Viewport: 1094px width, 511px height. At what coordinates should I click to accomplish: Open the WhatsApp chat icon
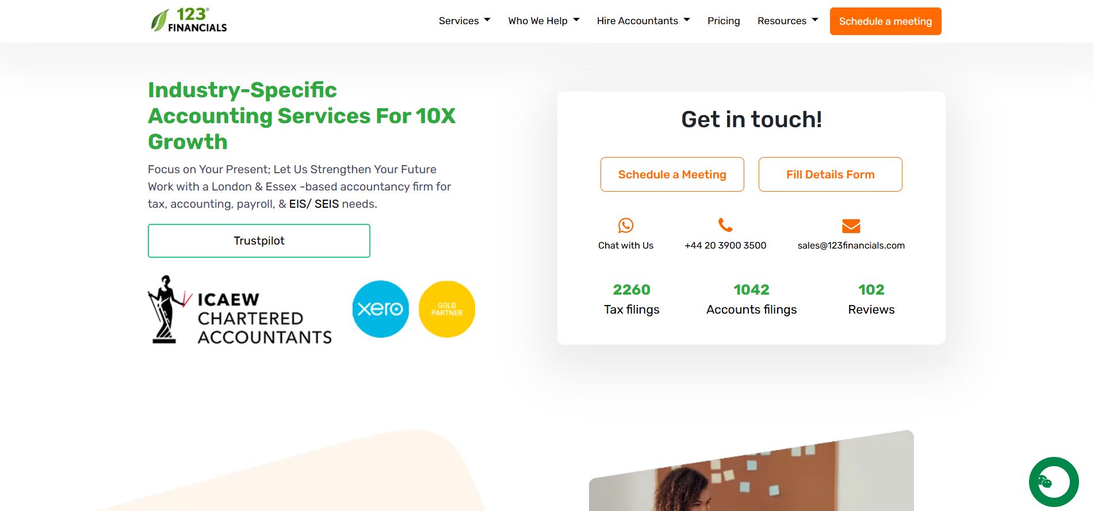pos(626,225)
